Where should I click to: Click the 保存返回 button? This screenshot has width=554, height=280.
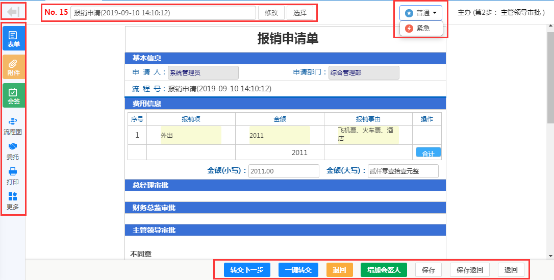pyautogui.click(x=470, y=270)
